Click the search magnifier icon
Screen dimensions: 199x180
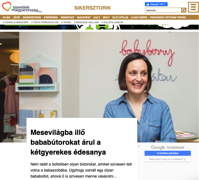click(184, 10)
